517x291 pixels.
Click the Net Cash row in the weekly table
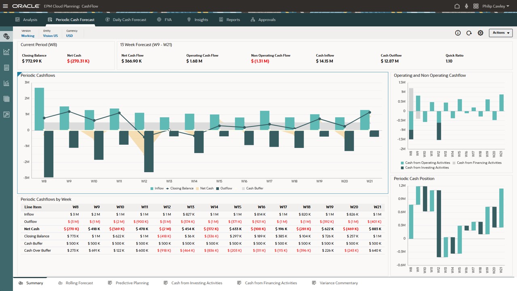(x=31, y=229)
